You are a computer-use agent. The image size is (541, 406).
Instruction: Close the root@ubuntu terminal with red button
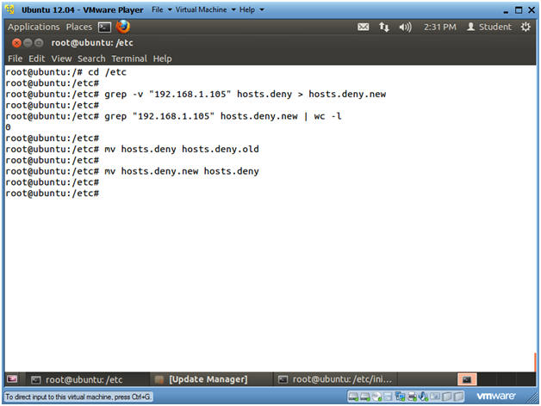[x=16, y=43]
